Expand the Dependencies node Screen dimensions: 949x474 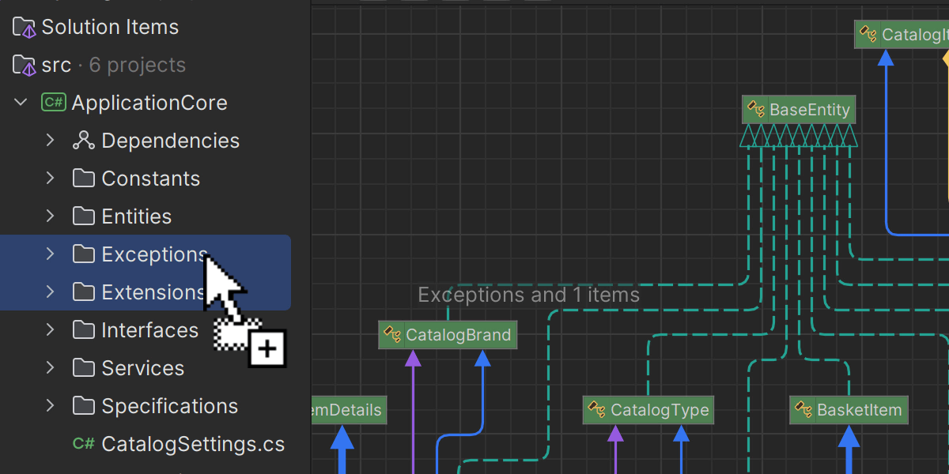point(50,141)
